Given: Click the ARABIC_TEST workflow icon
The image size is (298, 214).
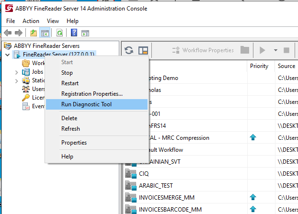Looking at the screenshot, I should point(131,186).
